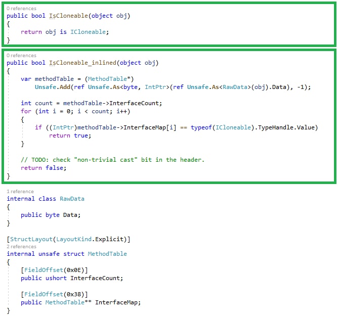The height and width of the screenshot is (318, 338).
Task: Click the 'for' loop keyword
Action: pos(26,111)
